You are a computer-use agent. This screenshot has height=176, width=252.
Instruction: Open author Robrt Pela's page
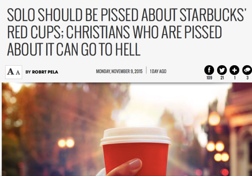click(x=45, y=72)
